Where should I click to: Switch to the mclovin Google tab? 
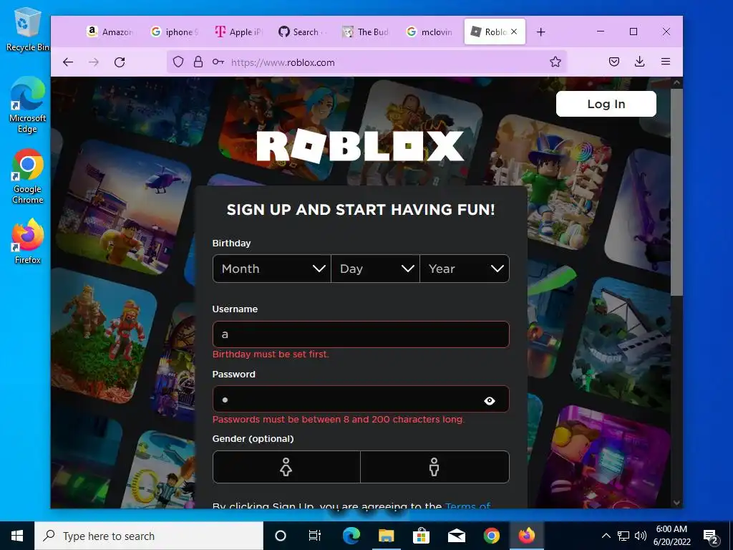[430, 32]
